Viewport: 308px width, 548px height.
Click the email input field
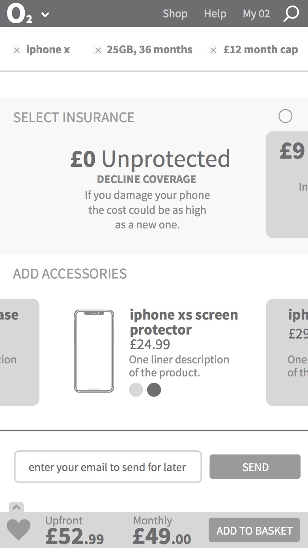108,467
